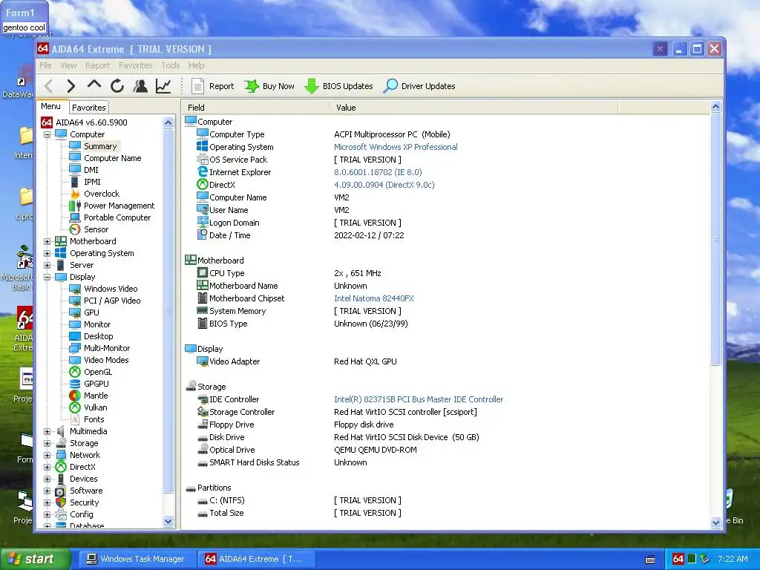Click the AIDA64 v6.60.5900 root icon
This screenshot has width=760, height=570.
(47, 122)
